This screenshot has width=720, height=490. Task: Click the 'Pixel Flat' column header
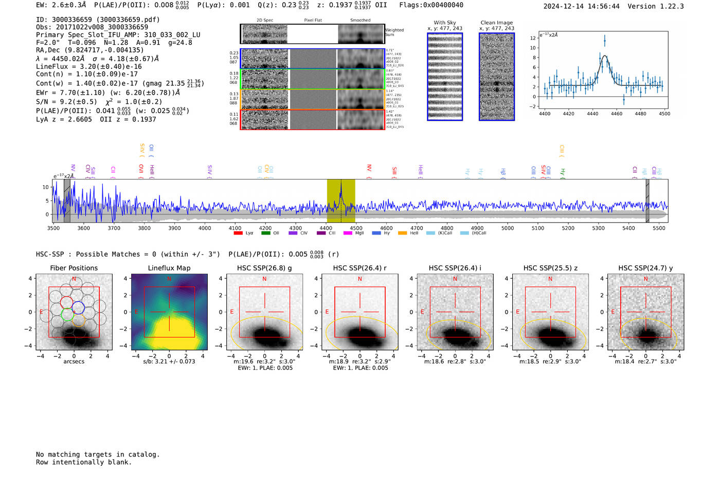313,20
